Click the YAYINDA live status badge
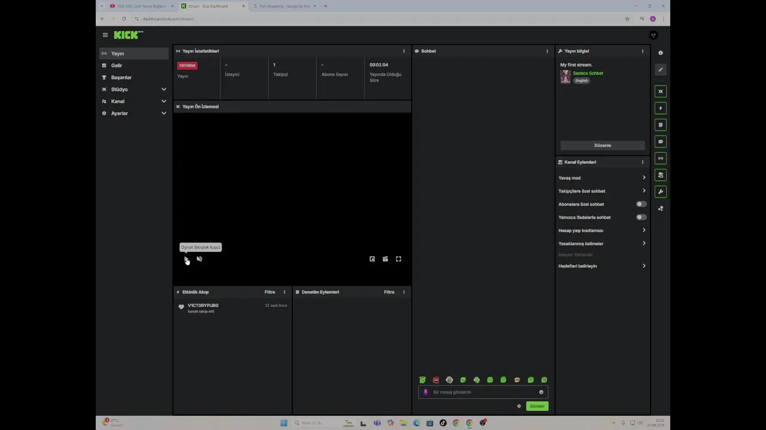Image resolution: width=766 pixels, height=430 pixels. point(187,66)
